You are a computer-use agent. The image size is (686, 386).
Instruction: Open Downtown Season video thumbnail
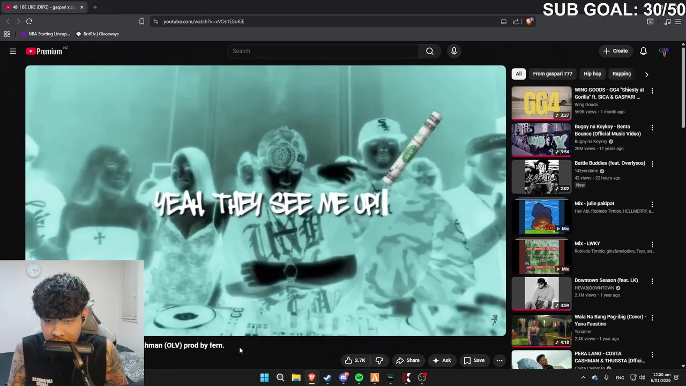[541, 293]
